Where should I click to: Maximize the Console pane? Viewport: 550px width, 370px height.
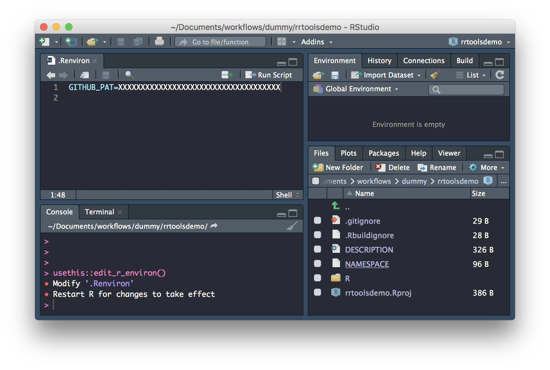coord(293,213)
